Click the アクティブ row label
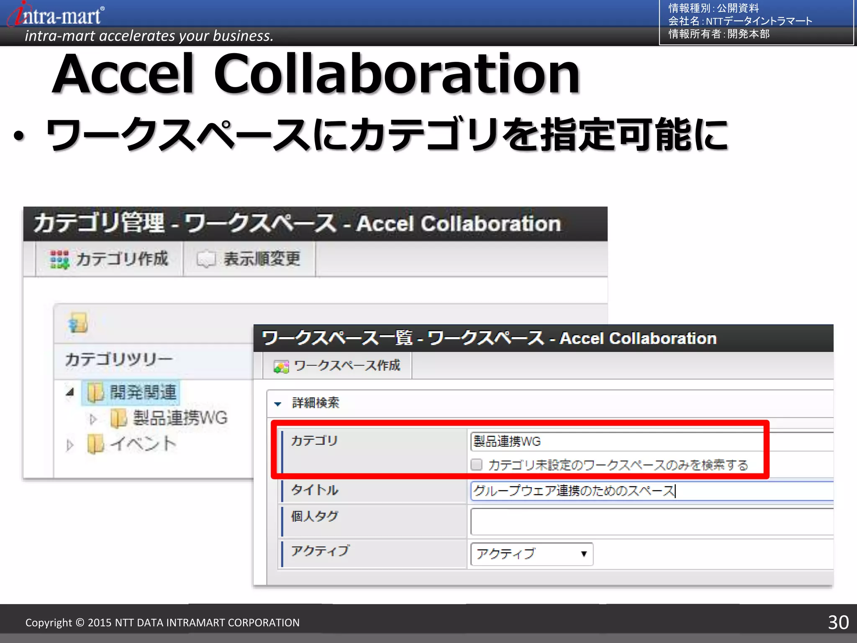 [320, 550]
